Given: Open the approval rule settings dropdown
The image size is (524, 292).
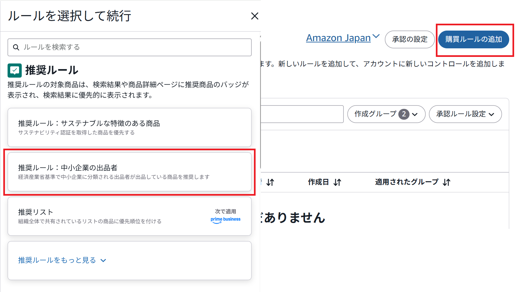Looking at the screenshot, I should point(465,114).
